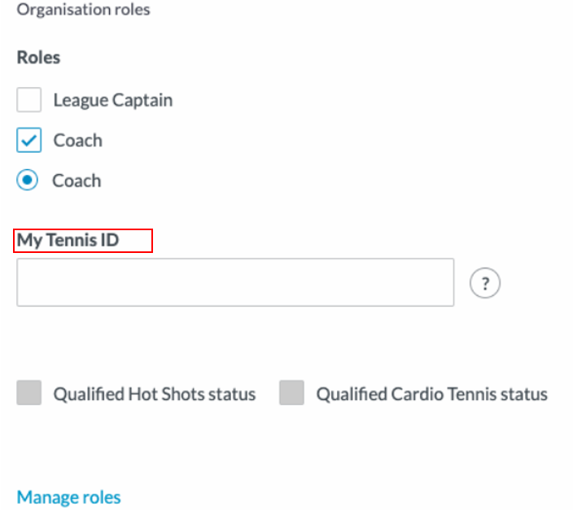Click the My Tennis ID label
This screenshot has height=510, width=577.
pos(68,241)
